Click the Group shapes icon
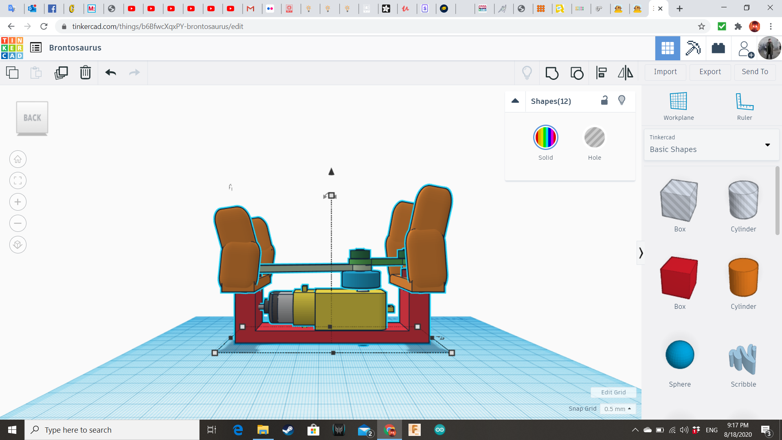Viewport: 782px width, 440px height. [x=552, y=73]
